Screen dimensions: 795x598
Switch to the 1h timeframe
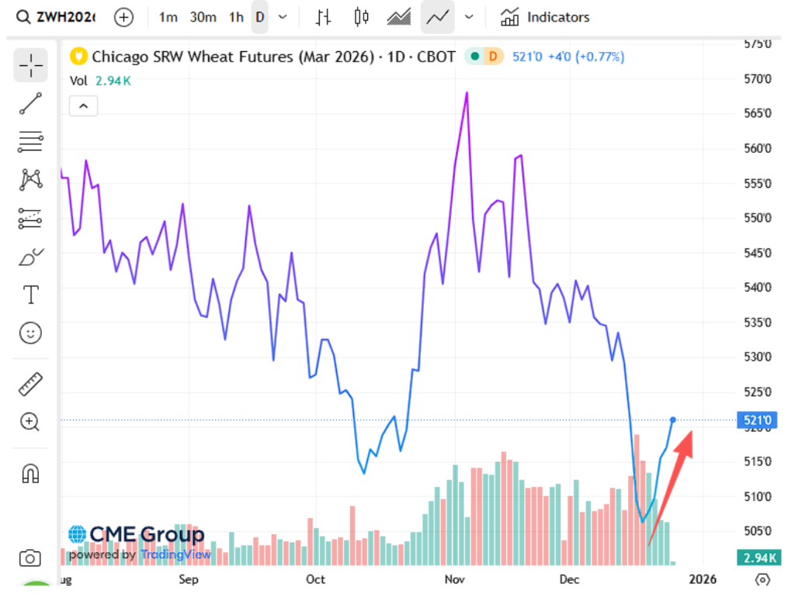236,17
